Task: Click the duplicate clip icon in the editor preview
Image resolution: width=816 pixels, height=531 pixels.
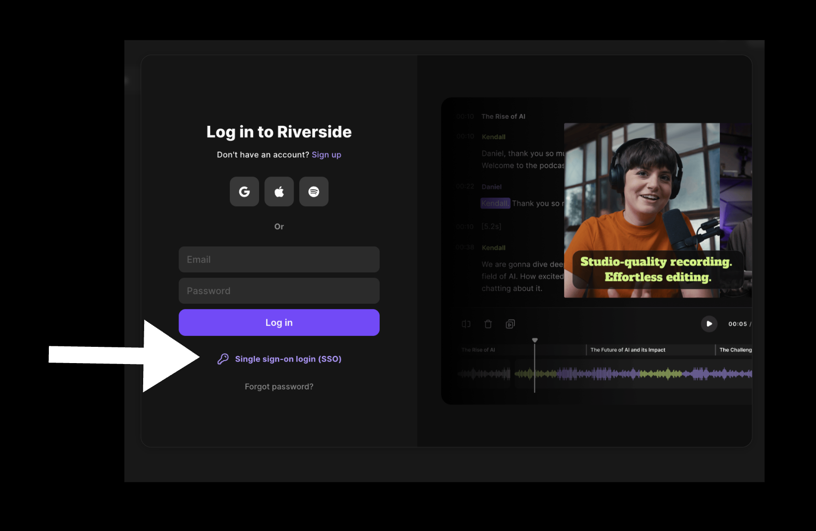Action: 510,324
